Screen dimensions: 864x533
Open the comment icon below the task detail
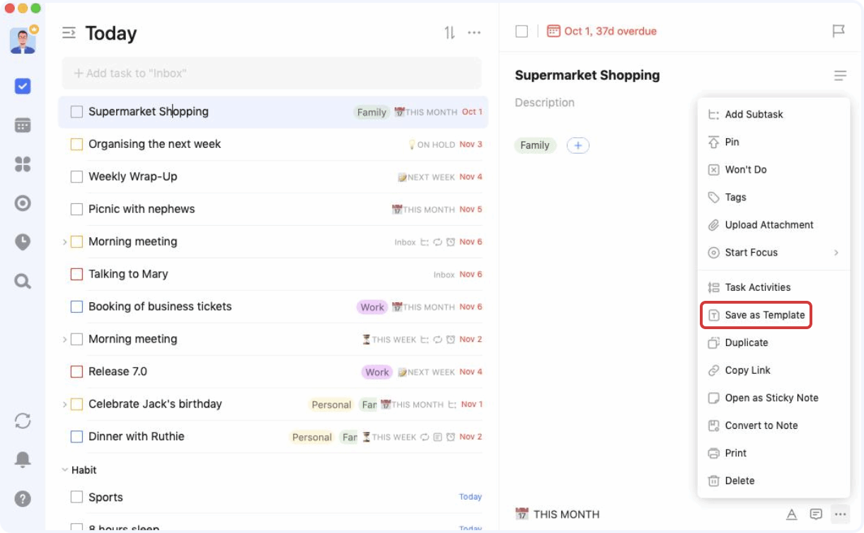click(816, 514)
